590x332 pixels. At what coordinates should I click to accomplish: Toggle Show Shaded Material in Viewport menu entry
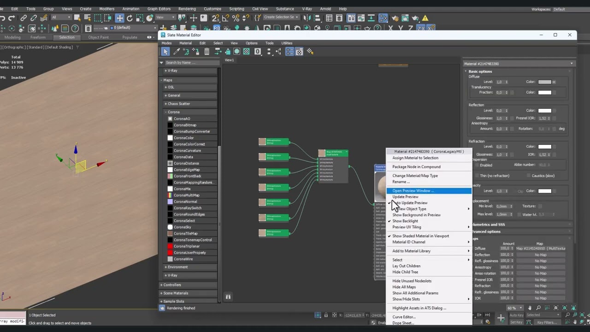coord(420,236)
